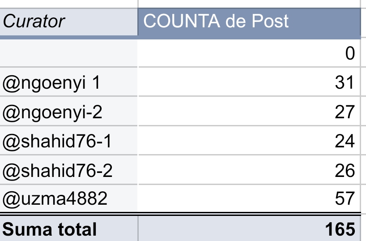The width and height of the screenshot is (366, 241).
Task: Click the empty cell above Curator header
Action: coord(69,4)
